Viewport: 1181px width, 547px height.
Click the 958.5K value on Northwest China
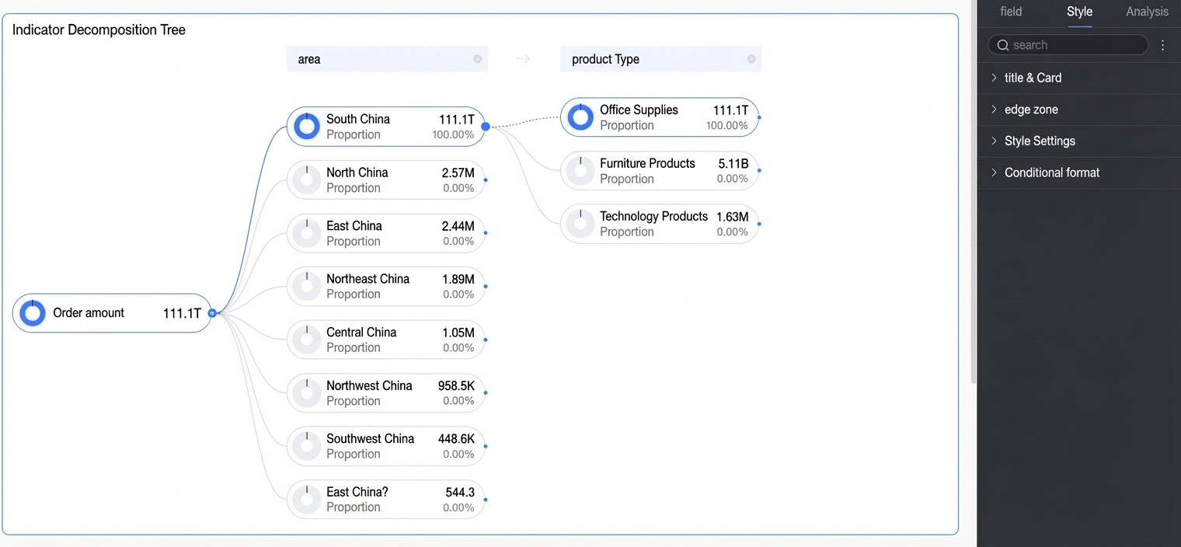[x=456, y=385]
